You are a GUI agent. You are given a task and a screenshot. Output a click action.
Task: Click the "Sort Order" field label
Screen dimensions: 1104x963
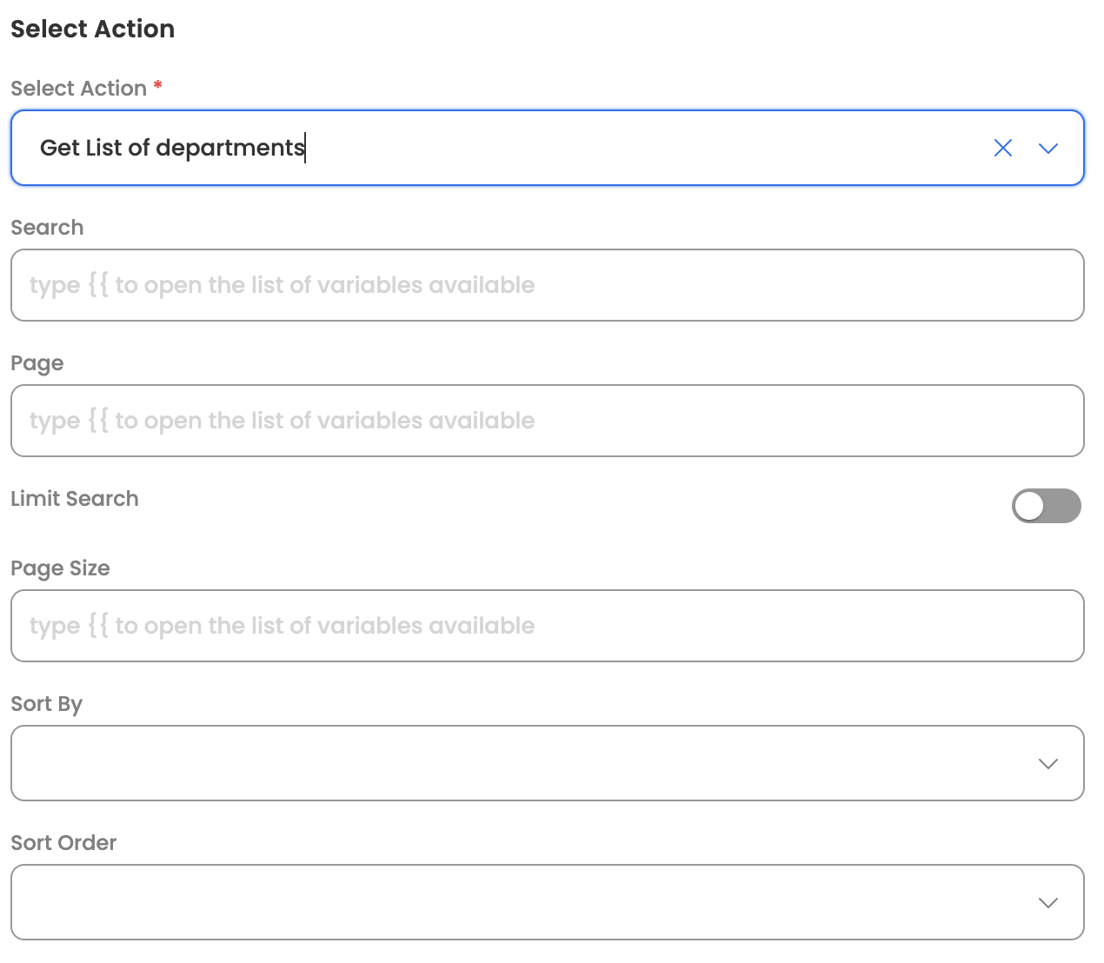pyautogui.click(x=63, y=843)
